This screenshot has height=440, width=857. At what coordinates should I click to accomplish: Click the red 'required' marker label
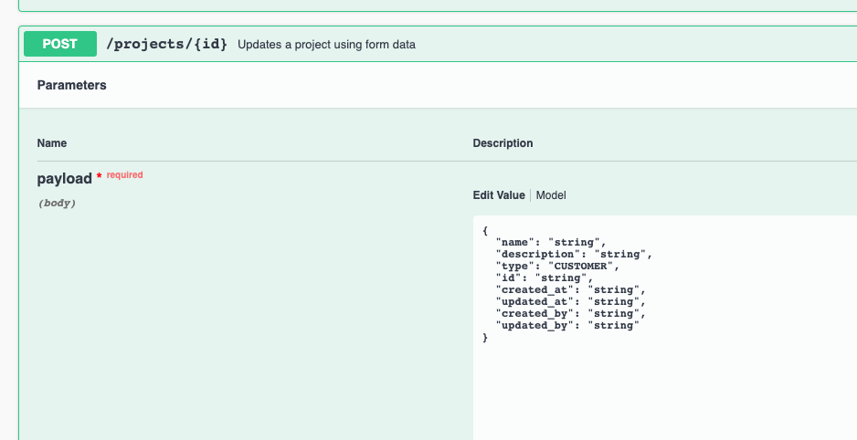tap(124, 174)
